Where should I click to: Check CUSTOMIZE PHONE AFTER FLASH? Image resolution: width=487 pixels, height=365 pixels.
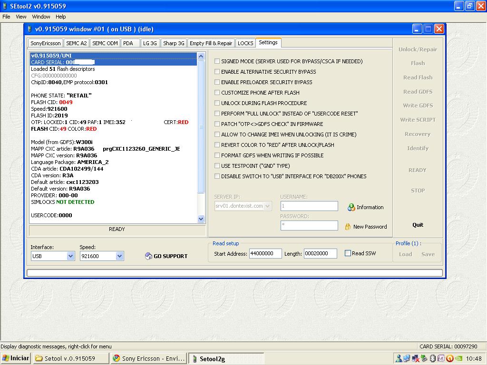(217, 93)
